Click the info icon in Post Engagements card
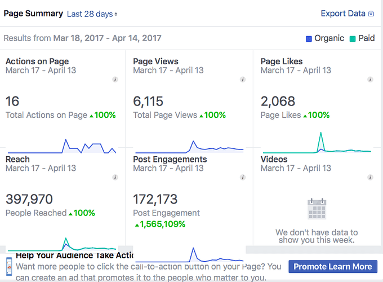This screenshot has height=282, width=383. pyautogui.click(x=243, y=178)
